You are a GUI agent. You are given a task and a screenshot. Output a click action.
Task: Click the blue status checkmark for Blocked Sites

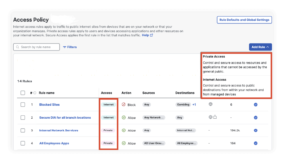pyautogui.click(x=256, y=105)
